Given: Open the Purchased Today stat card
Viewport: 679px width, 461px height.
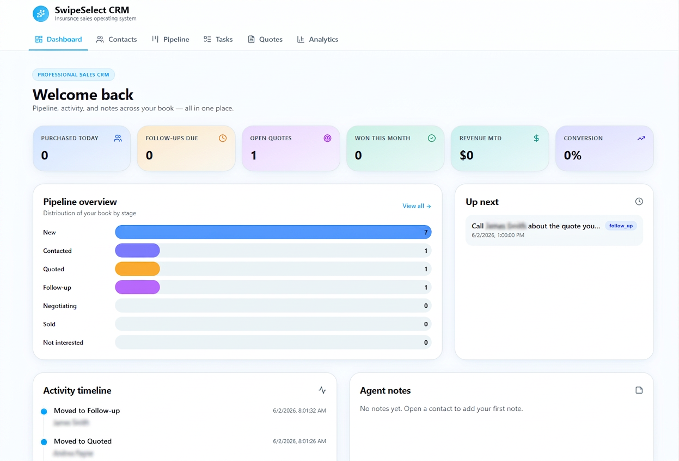Looking at the screenshot, I should tap(82, 148).
